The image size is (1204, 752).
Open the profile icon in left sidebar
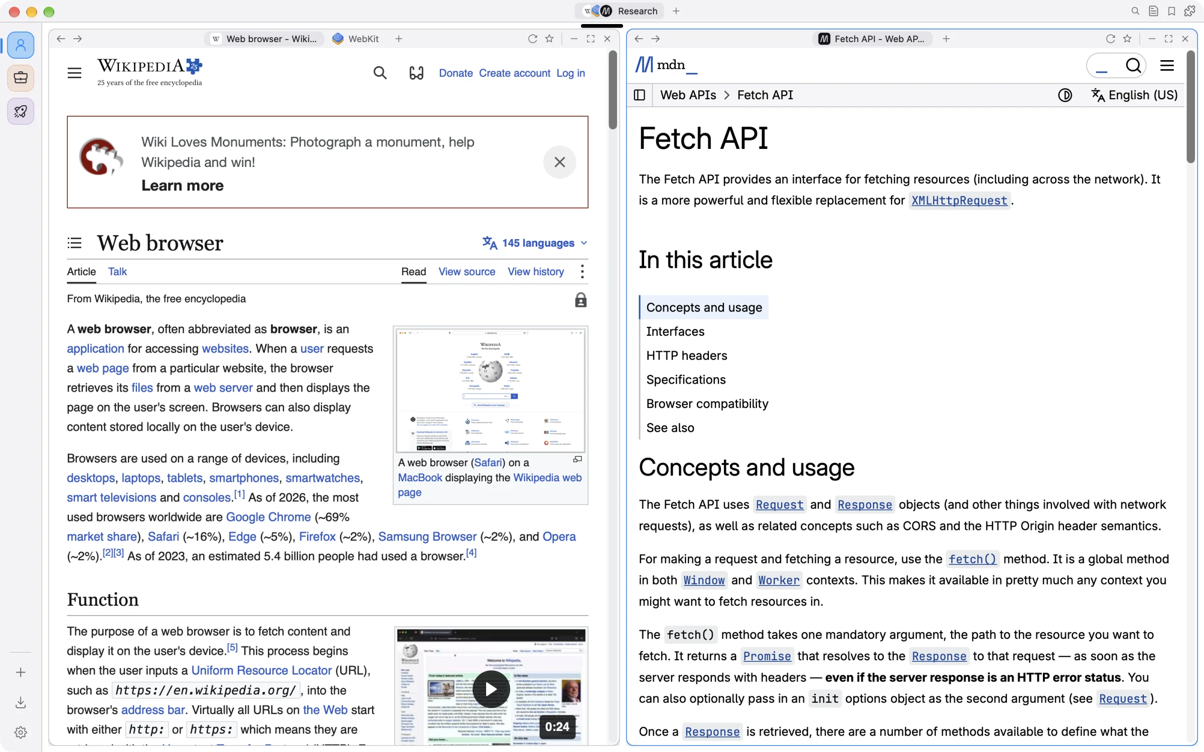(21, 45)
